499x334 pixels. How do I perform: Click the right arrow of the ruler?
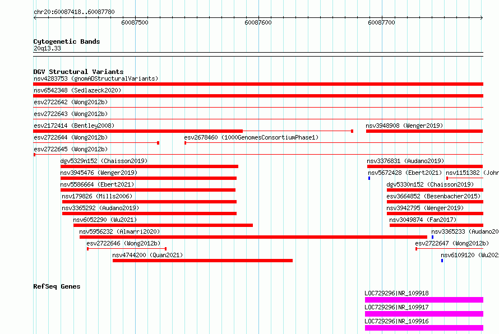[482, 17]
